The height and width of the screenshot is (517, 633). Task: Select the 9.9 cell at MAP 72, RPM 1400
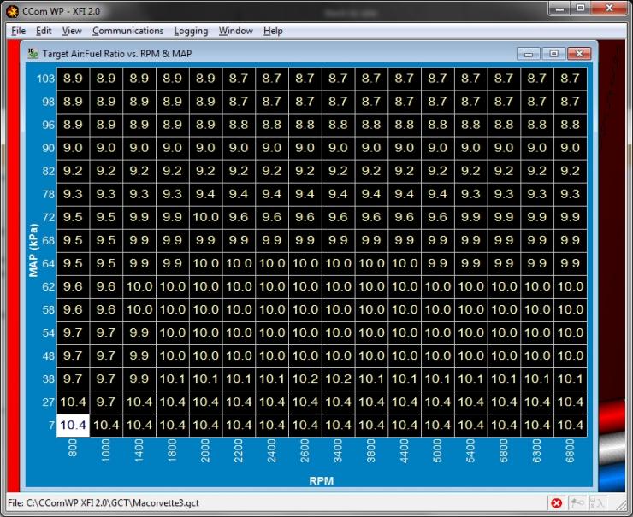[x=139, y=217]
